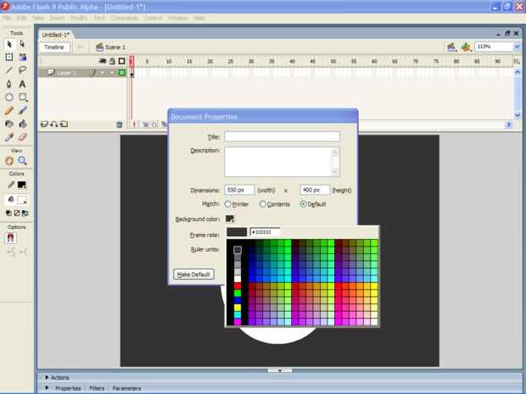This screenshot has width=526, height=394.
Task: Click the hex color field #333333
Action: pos(265,232)
